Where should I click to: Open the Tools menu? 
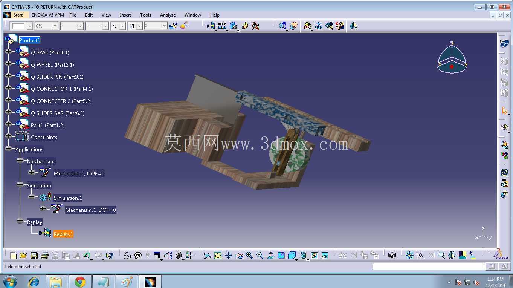145,15
